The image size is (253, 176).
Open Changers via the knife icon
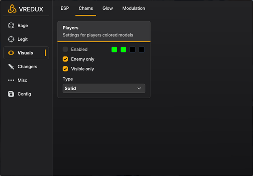11,66
